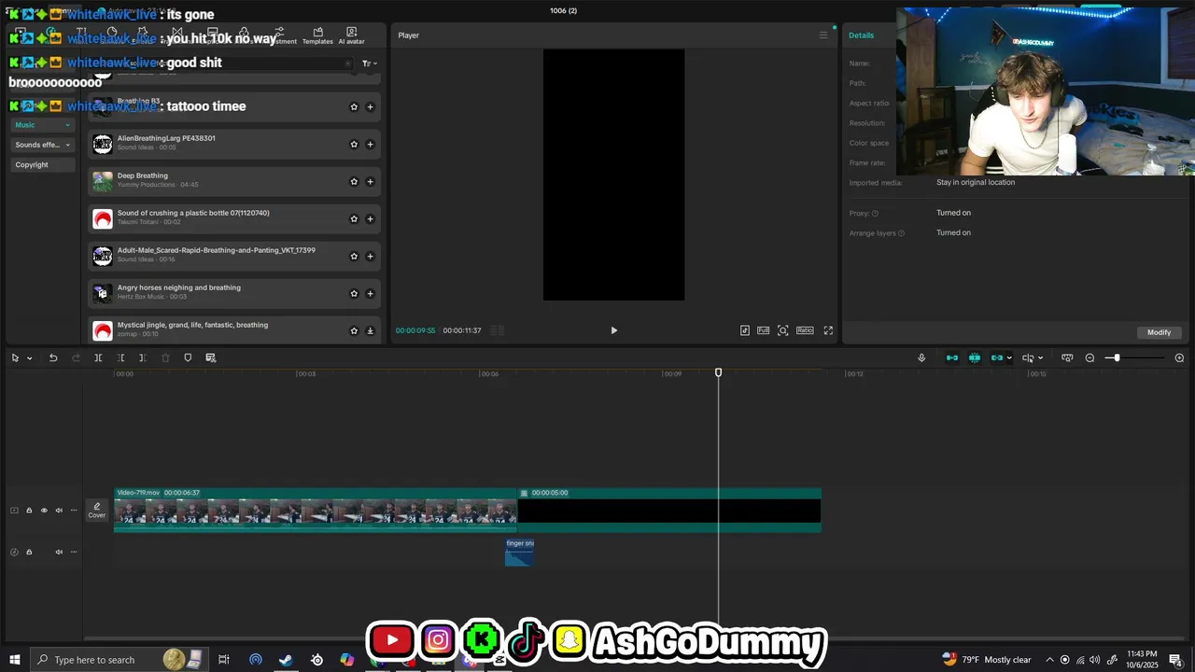
Task: Open the Player panel hamburger menu
Action: pos(823,35)
